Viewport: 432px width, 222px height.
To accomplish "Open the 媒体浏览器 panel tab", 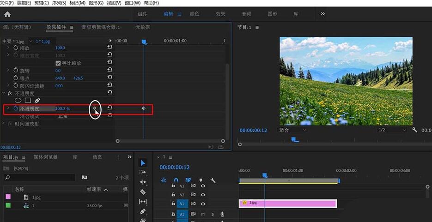I will coord(45,157).
